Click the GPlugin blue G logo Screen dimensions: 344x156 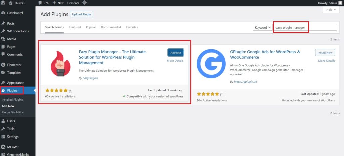[x=211, y=64]
